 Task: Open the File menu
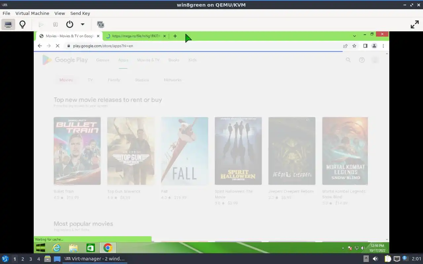pos(6,13)
